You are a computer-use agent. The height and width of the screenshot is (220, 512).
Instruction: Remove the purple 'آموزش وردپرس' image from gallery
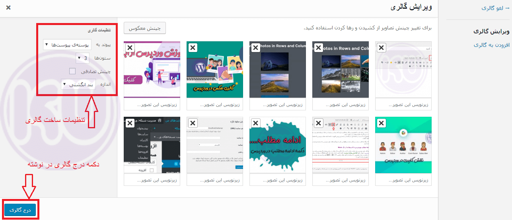pyautogui.click(x=130, y=48)
